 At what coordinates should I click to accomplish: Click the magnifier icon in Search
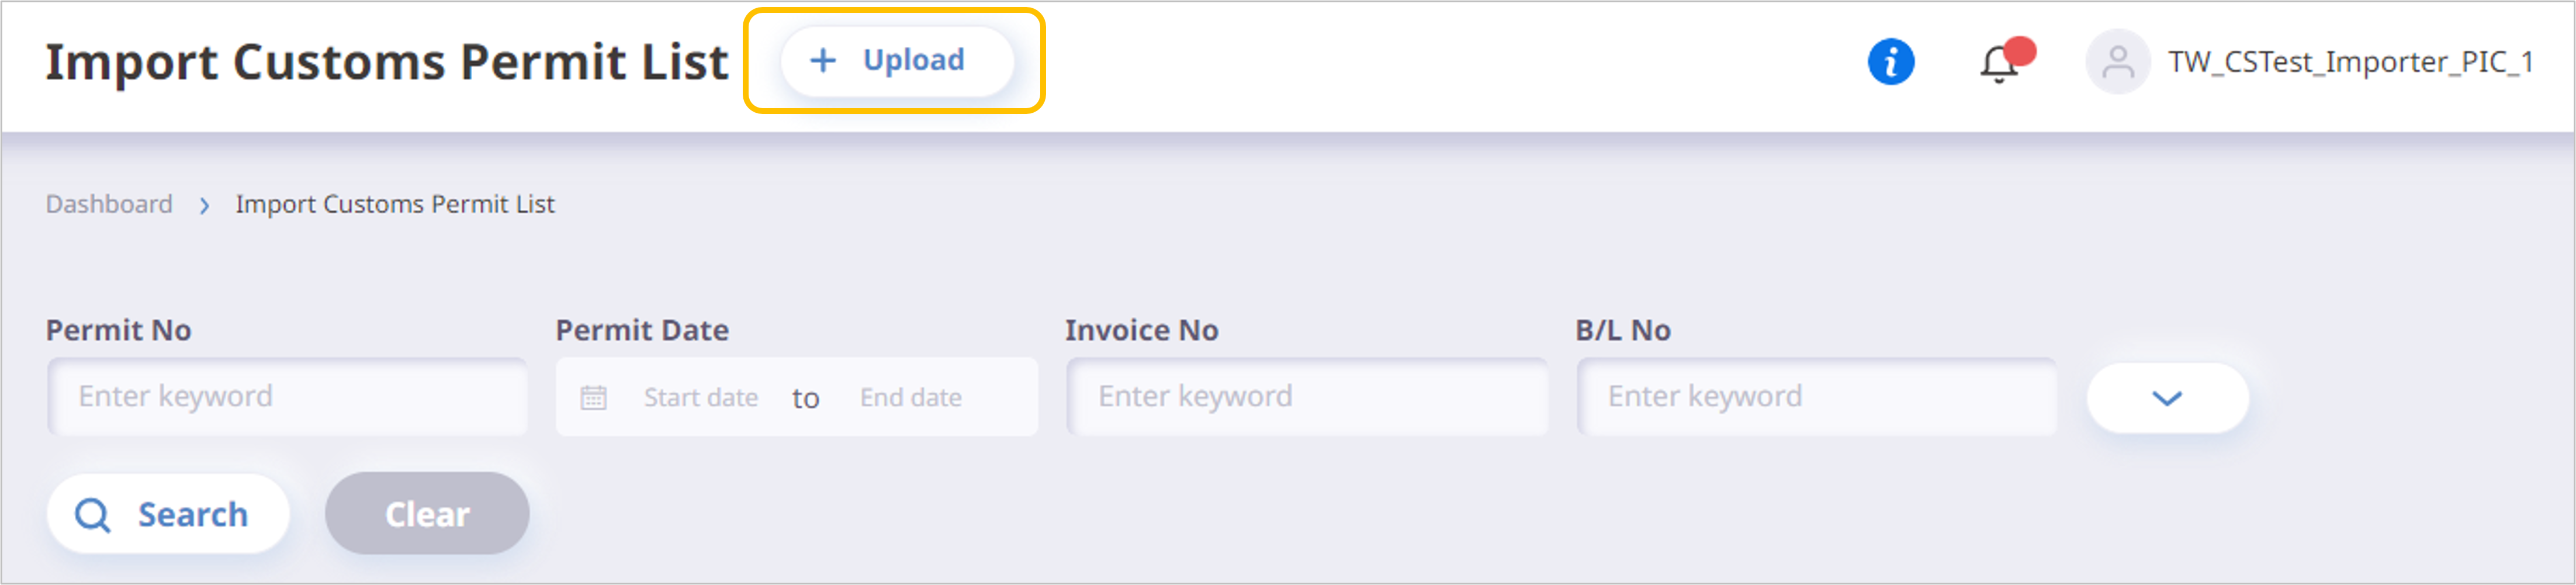[x=93, y=516]
